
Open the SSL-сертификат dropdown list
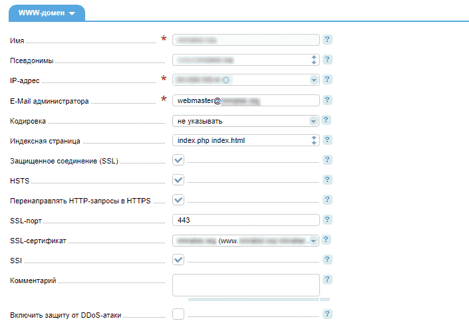(313, 241)
